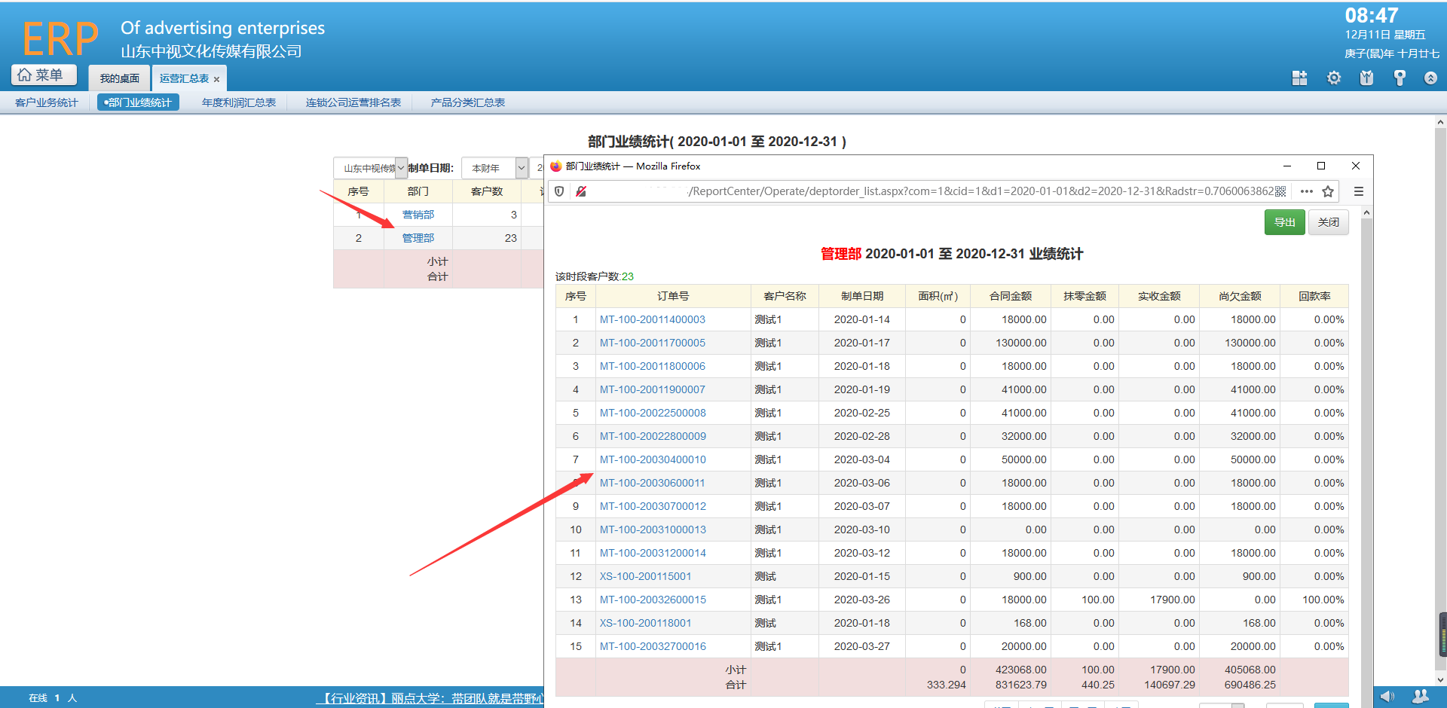The height and width of the screenshot is (708, 1447).
Task: Open order MT-100-20030400010
Action: pyautogui.click(x=653, y=459)
